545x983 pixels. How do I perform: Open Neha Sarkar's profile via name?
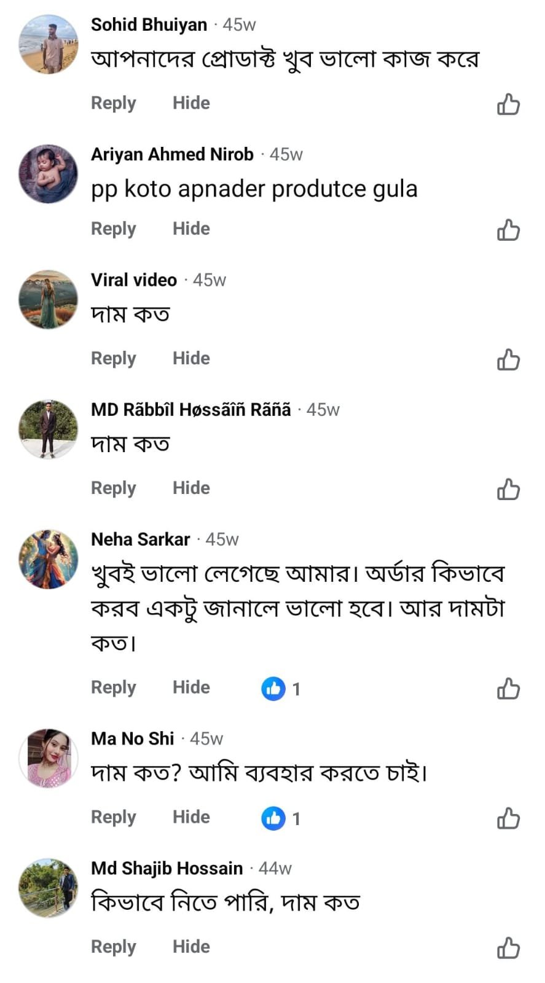click(x=140, y=539)
